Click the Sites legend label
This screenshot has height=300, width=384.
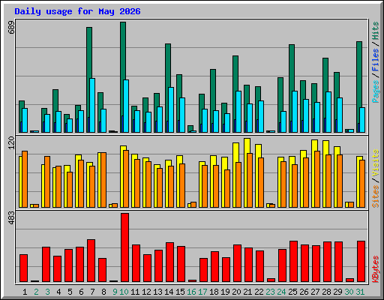[x=376, y=196]
